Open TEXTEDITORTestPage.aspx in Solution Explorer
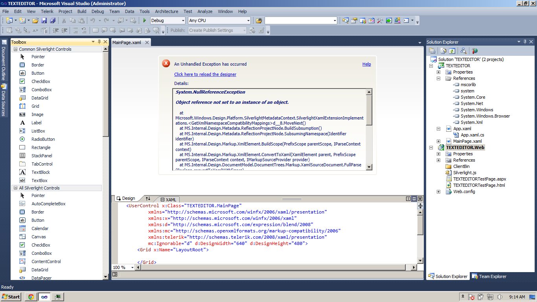This screenshot has width=537, height=302. [479, 179]
